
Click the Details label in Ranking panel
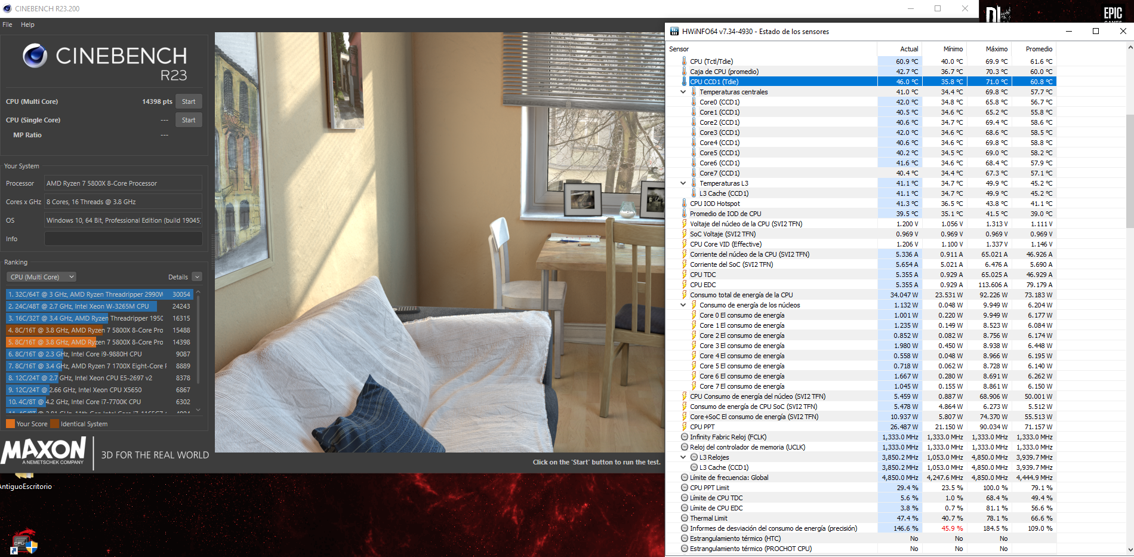[178, 277]
